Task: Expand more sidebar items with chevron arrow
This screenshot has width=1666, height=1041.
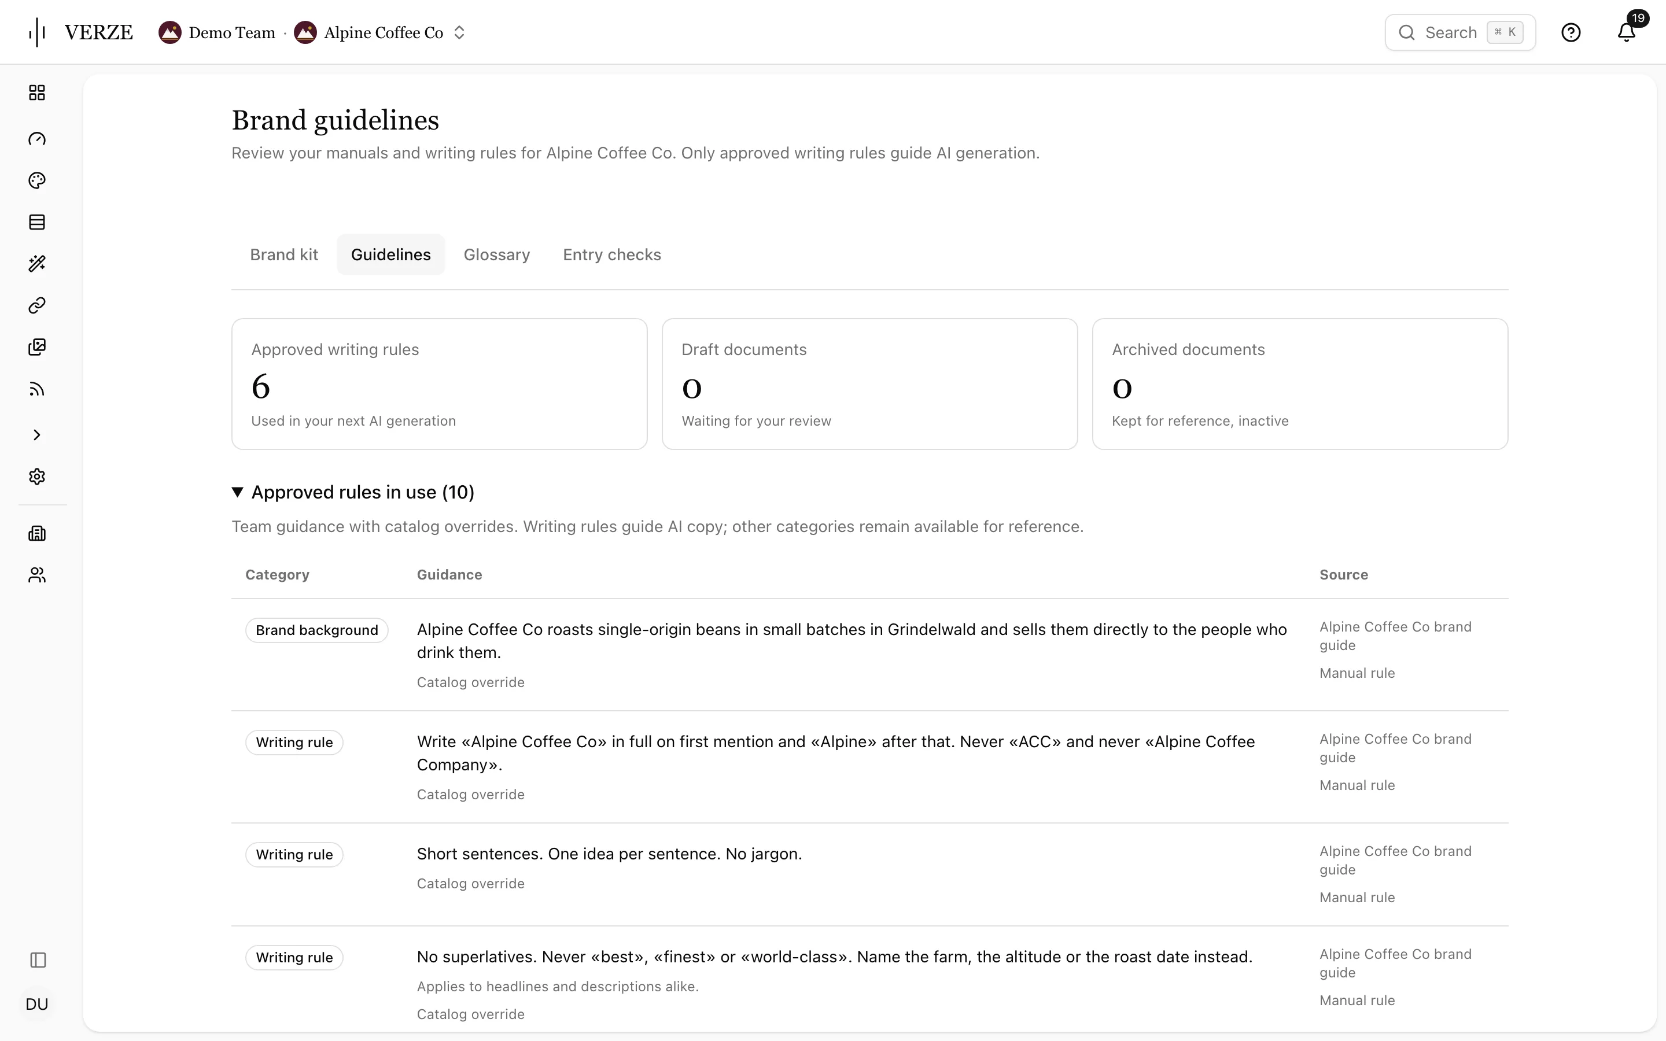Action: [37, 435]
